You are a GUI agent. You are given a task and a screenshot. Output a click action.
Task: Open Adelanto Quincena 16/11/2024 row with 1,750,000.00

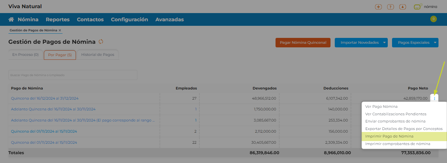pyautogui.click(x=53, y=109)
